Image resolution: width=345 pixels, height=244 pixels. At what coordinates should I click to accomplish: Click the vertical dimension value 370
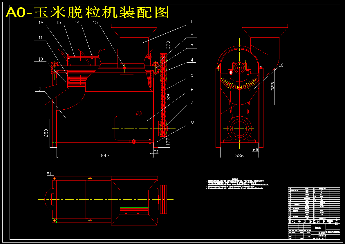168,44
